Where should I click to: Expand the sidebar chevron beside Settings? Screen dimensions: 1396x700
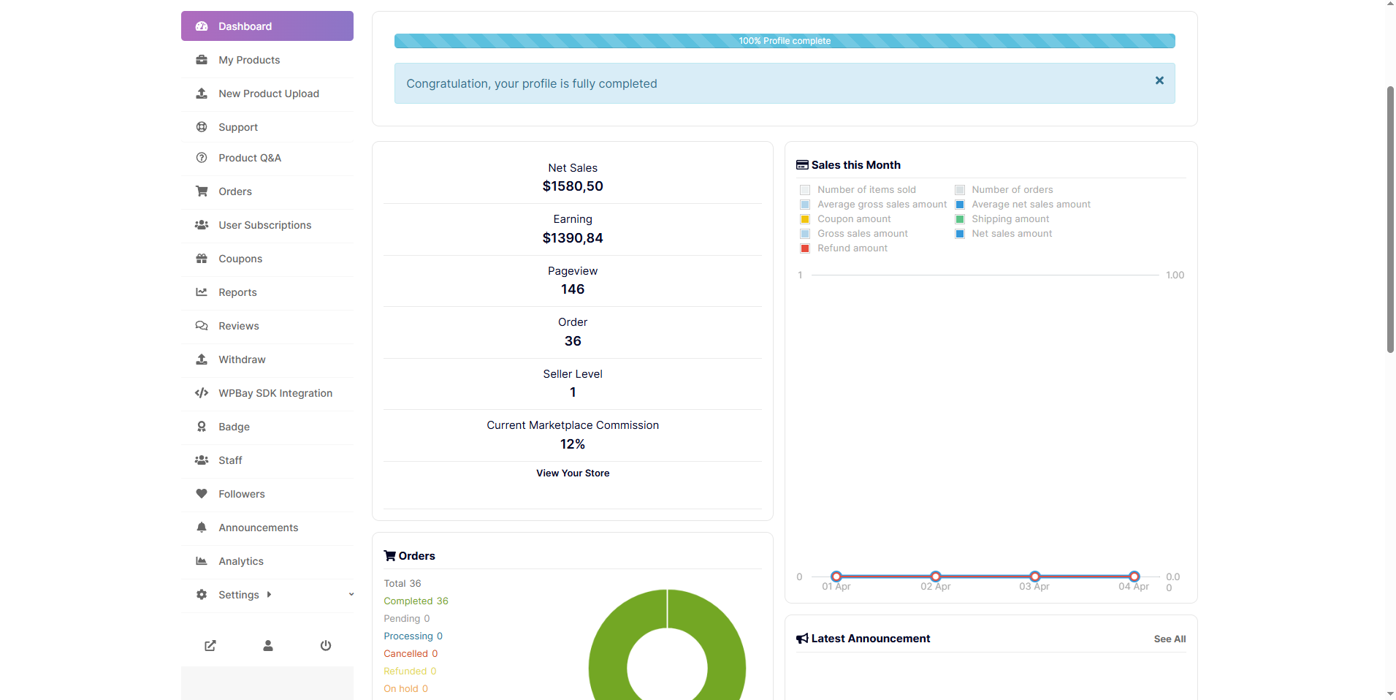[351, 595]
